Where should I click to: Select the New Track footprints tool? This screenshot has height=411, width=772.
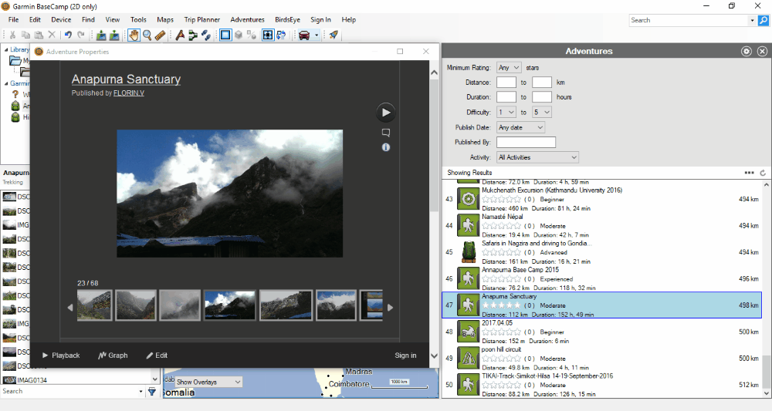(206, 35)
